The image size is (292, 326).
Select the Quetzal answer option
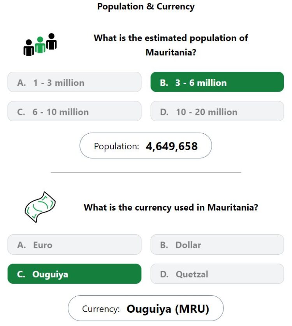pyautogui.click(x=217, y=274)
